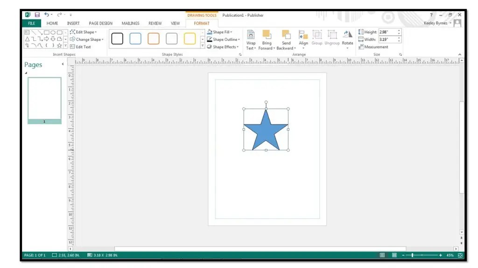
Task: Open the MAILINGS ribbon tab
Action: click(130, 23)
